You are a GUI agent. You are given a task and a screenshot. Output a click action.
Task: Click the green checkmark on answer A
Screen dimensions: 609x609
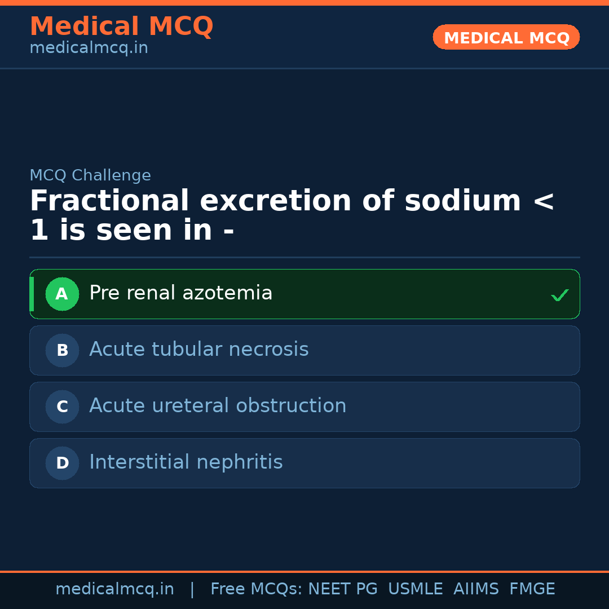(x=559, y=295)
